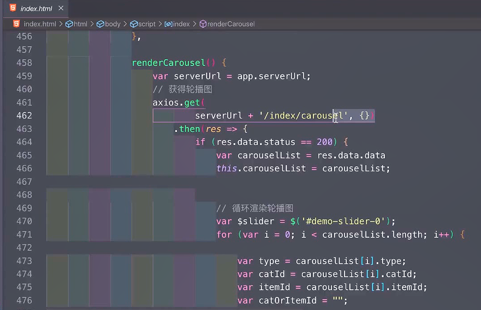The image size is (481, 310).
Task: Click the cube icon beside body breadcrumb
Action: (100, 24)
